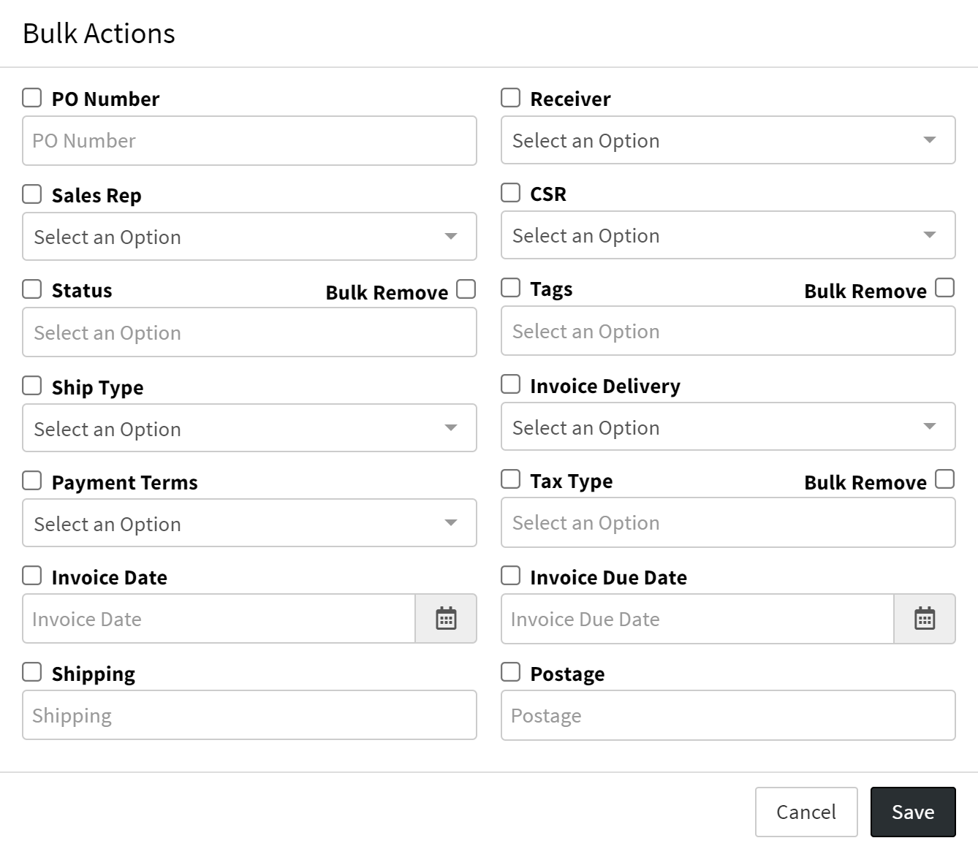978x846 pixels.
Task: Toggle Bulk Remove for Status
Action: pos(466,289)
